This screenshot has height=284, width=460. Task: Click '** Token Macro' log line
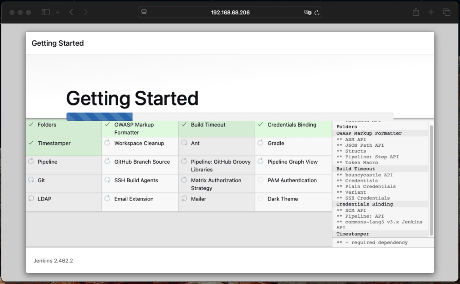(357, 163)
